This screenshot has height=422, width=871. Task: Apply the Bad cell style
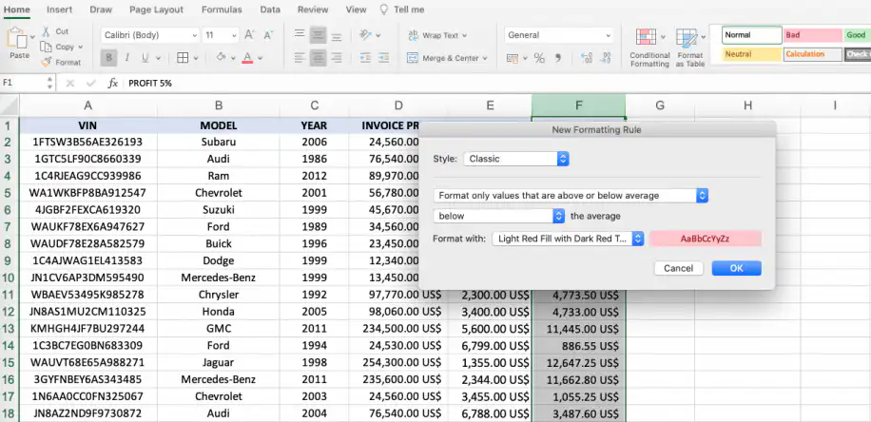coord(813,35)
